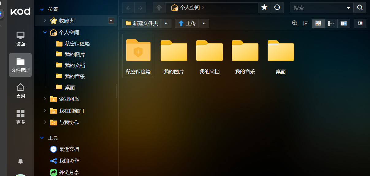Open 文件管理 in the left sidebar
The image size is (370, 176).
pyautogui.click(x=21, y=65)
